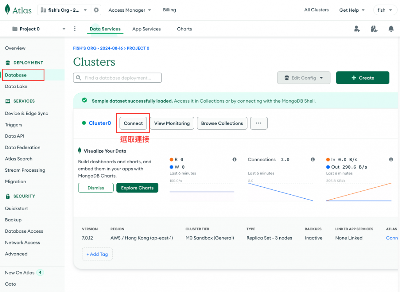Go to All Clusters
400x292 pixels.
pyautogui.click(x=316, y=10)
